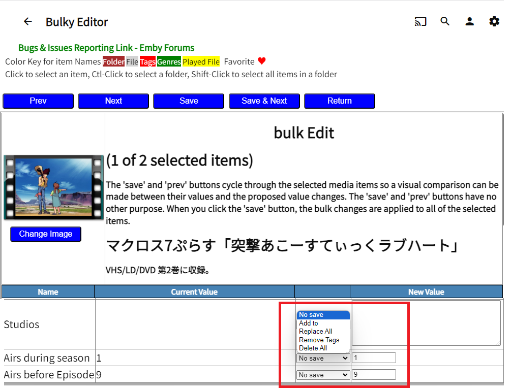
Task: Click the green Genres color key swatch
Action: (169, 61)
